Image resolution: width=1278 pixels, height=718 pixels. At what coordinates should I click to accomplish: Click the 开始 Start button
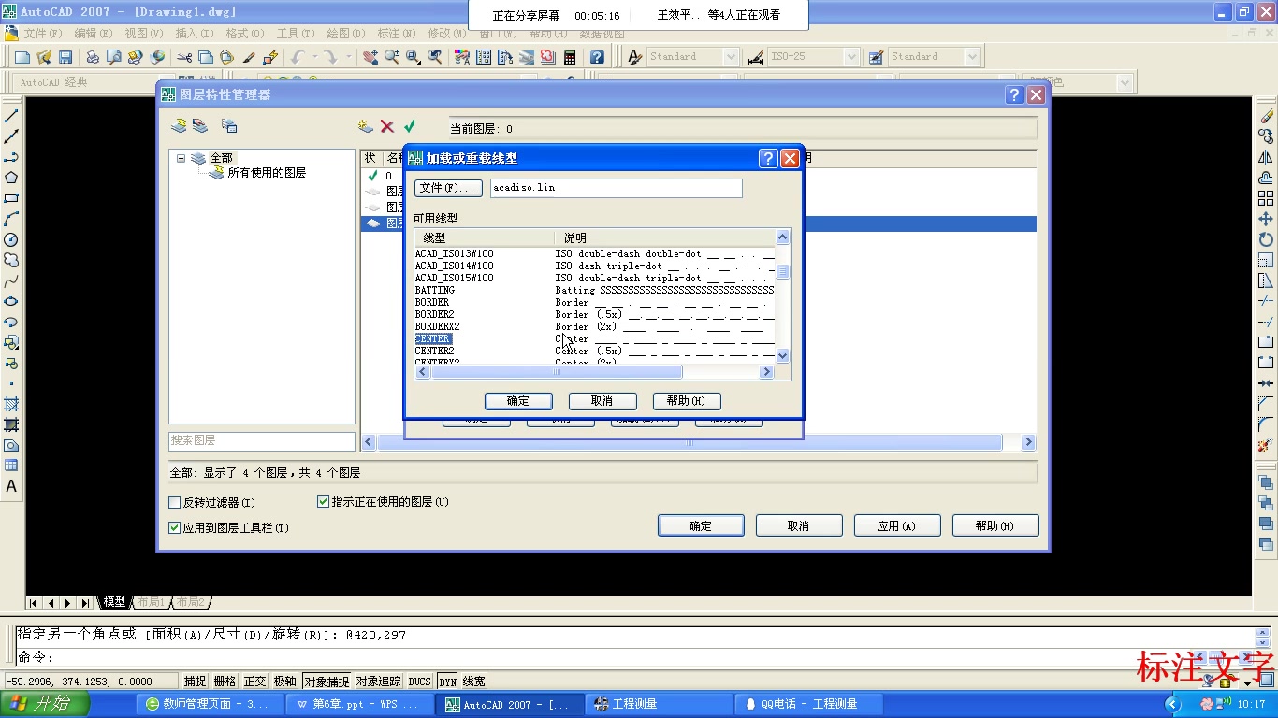[45, 704]
